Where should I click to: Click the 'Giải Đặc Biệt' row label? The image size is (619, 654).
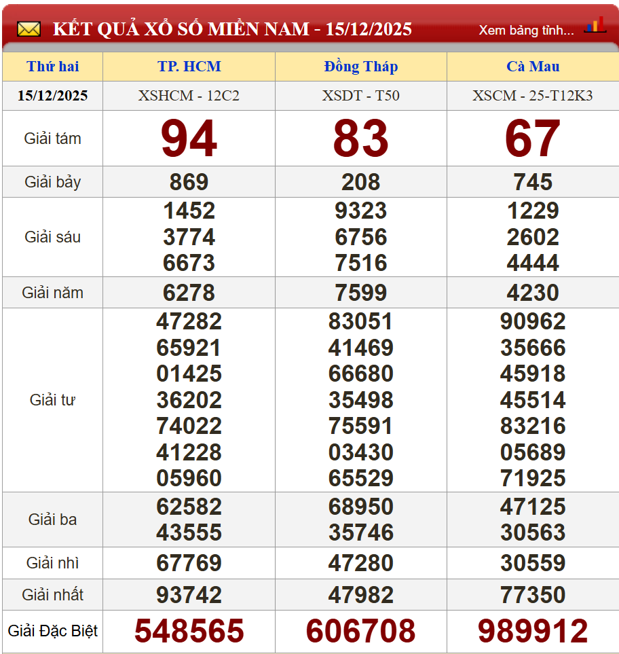[53, 631]
